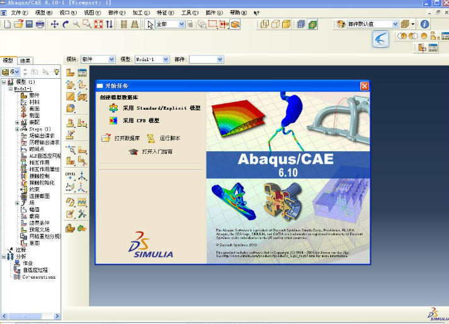Open the Part Manager icon

[x=82, y=72]
